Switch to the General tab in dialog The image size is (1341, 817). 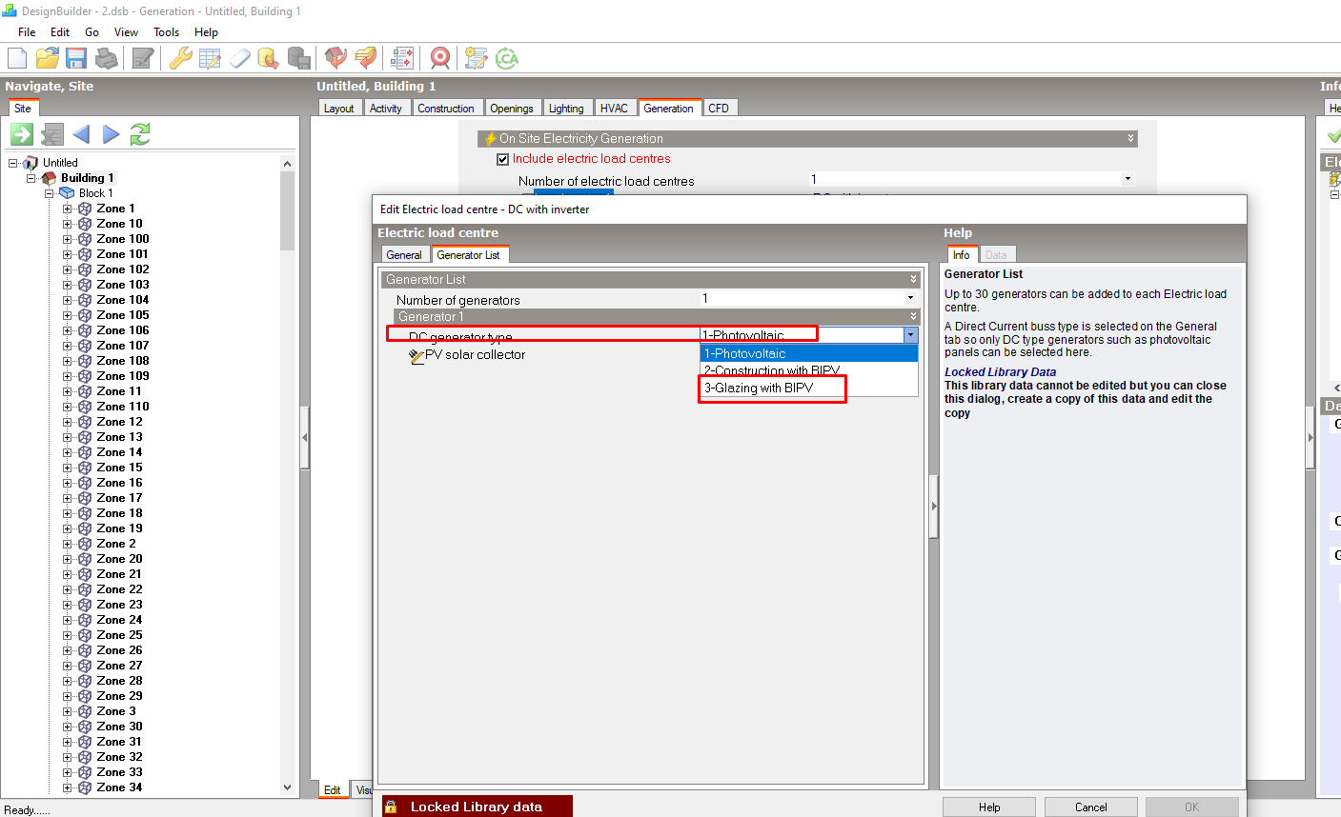[404, 254]
